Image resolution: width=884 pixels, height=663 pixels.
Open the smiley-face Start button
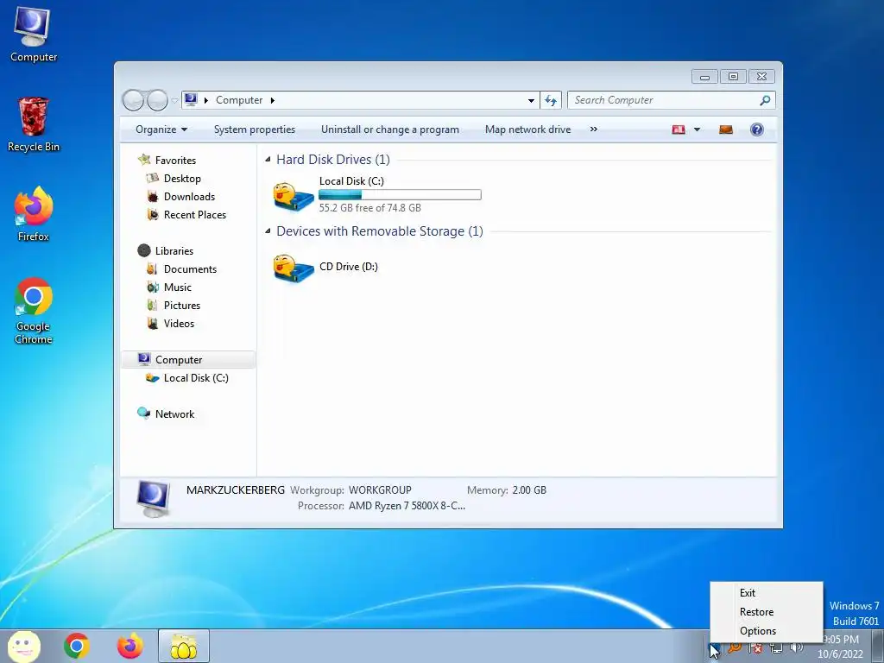(x=23, y=646)
